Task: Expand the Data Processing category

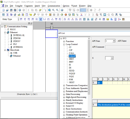Action: pos(64,94)
